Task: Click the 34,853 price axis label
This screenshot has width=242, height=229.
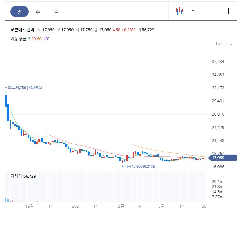Action: 218,75
